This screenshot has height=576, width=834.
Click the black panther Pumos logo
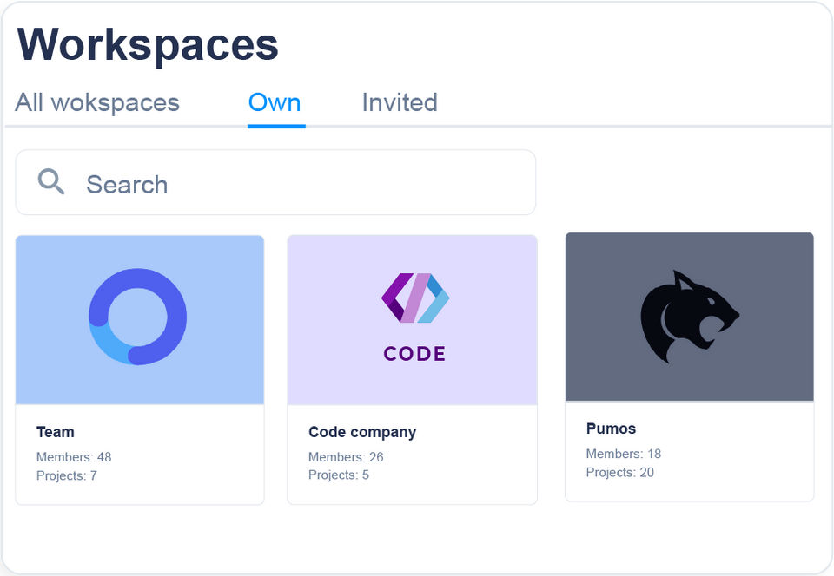(x=690, y=317)
